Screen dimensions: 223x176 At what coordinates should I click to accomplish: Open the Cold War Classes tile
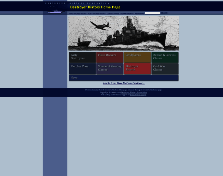pyautogui.click(x=165, y=69)
